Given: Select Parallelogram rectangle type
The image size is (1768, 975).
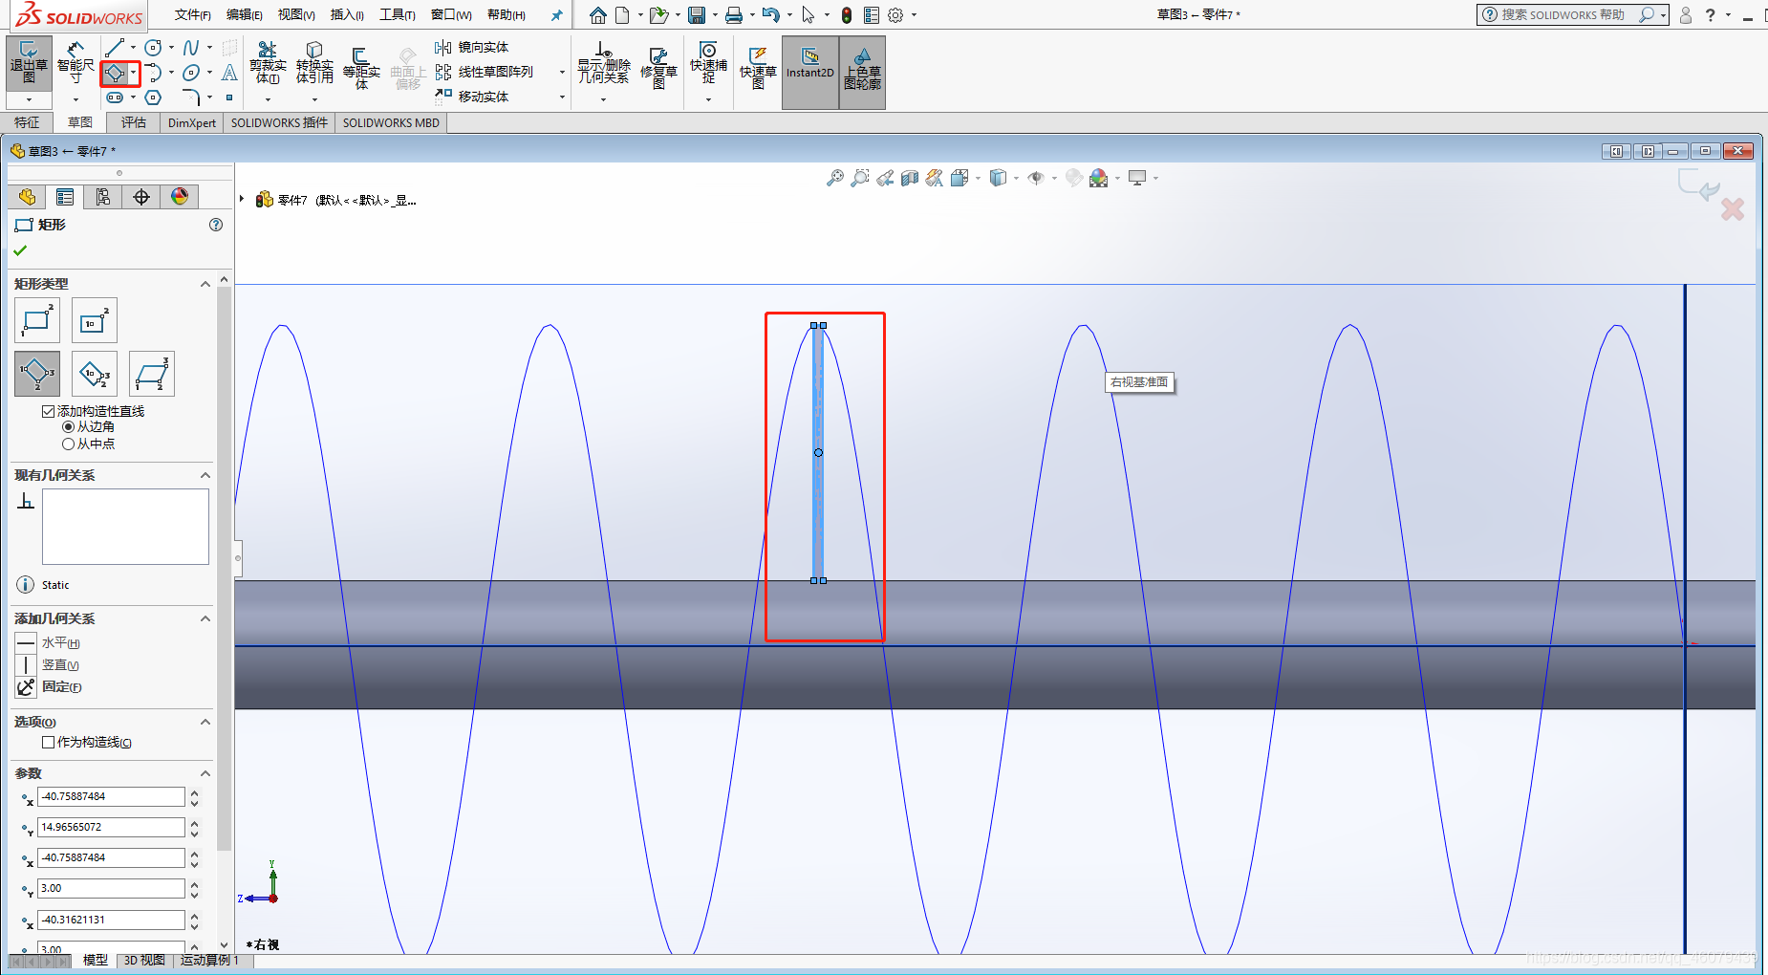Looking at the screenshot, I should pos(152,374).
